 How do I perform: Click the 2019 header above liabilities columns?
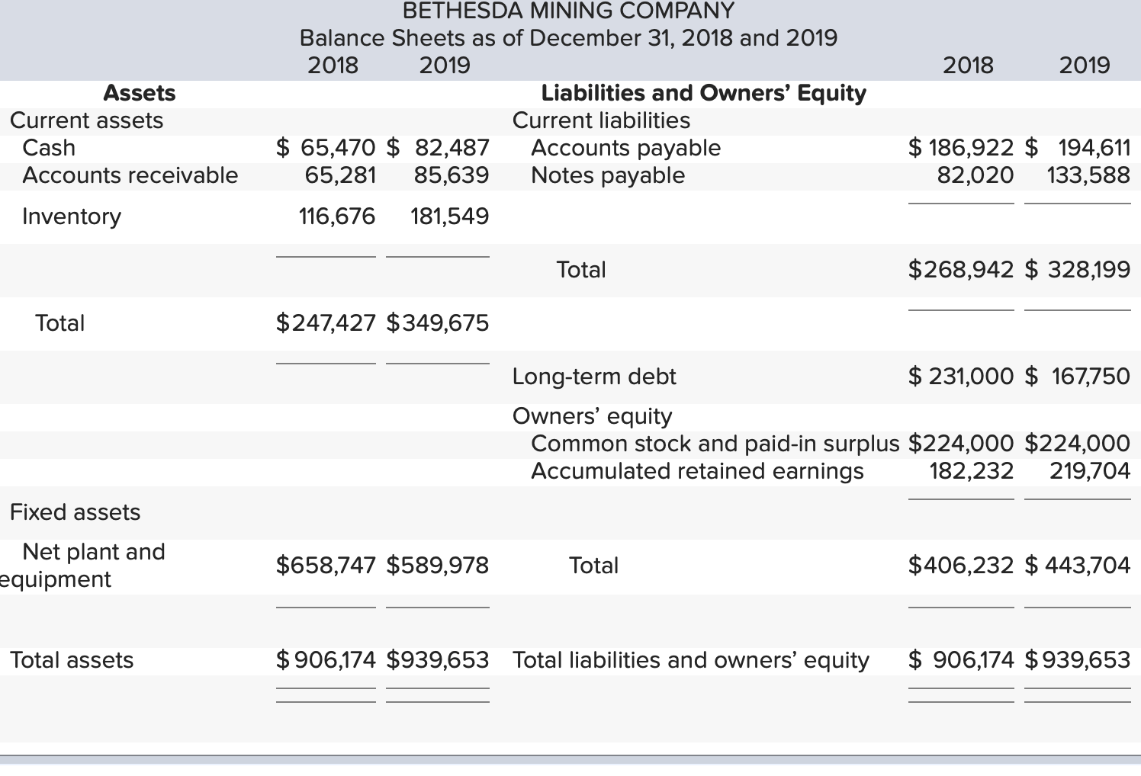point(1085,66)
